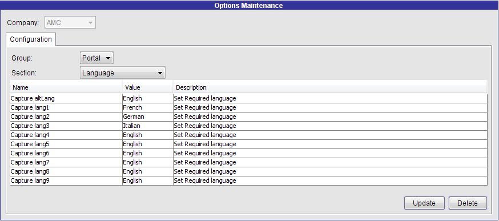Click the Update button
The height and width of the screenshot is (221, 499).
point(424,203)
